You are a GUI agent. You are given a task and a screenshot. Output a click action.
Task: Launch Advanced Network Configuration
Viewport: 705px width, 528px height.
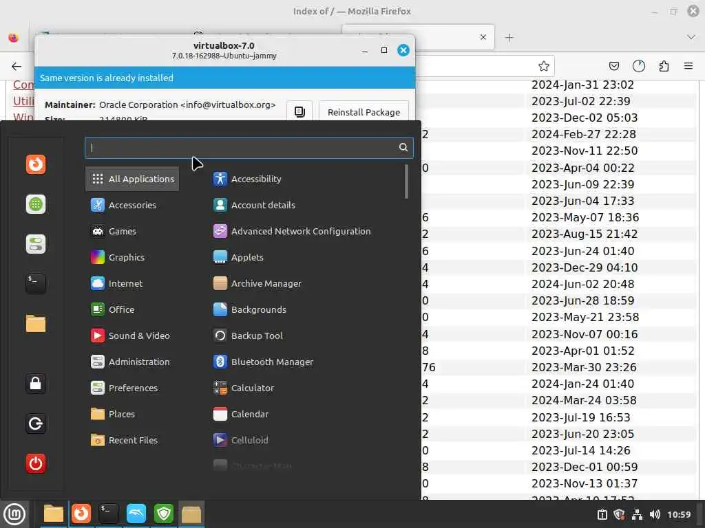(x=292, y=231)
